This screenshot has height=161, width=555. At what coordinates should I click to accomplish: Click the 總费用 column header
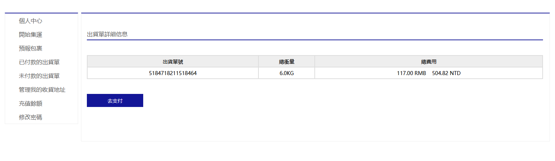[x=429, y=61]
